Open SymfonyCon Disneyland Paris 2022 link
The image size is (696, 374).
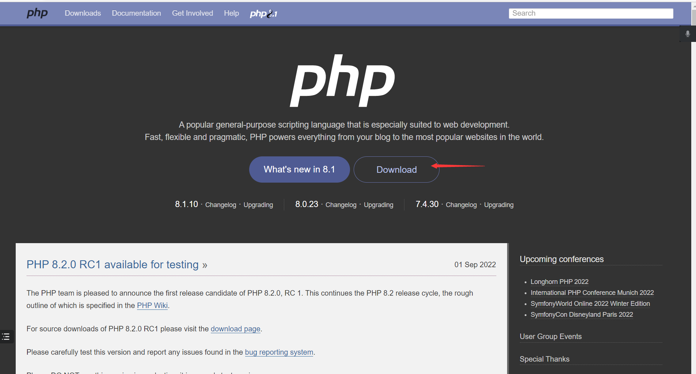[582, 315]
